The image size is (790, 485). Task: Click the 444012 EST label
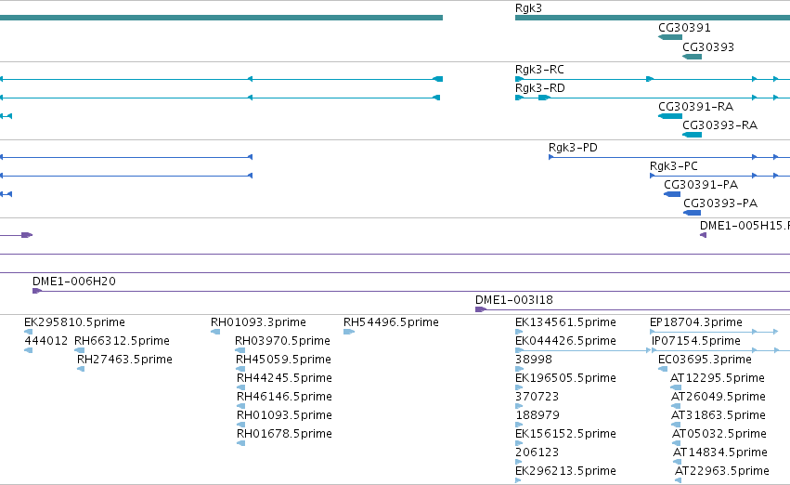[45, 341]
